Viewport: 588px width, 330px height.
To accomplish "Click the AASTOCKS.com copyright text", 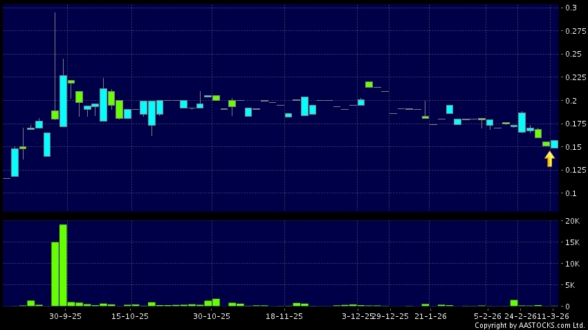I will coord(530,325).
